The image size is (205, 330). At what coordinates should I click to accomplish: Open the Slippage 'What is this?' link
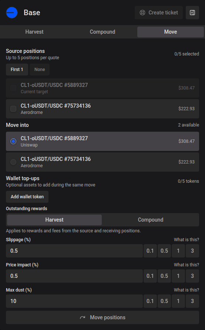(186, 240)
